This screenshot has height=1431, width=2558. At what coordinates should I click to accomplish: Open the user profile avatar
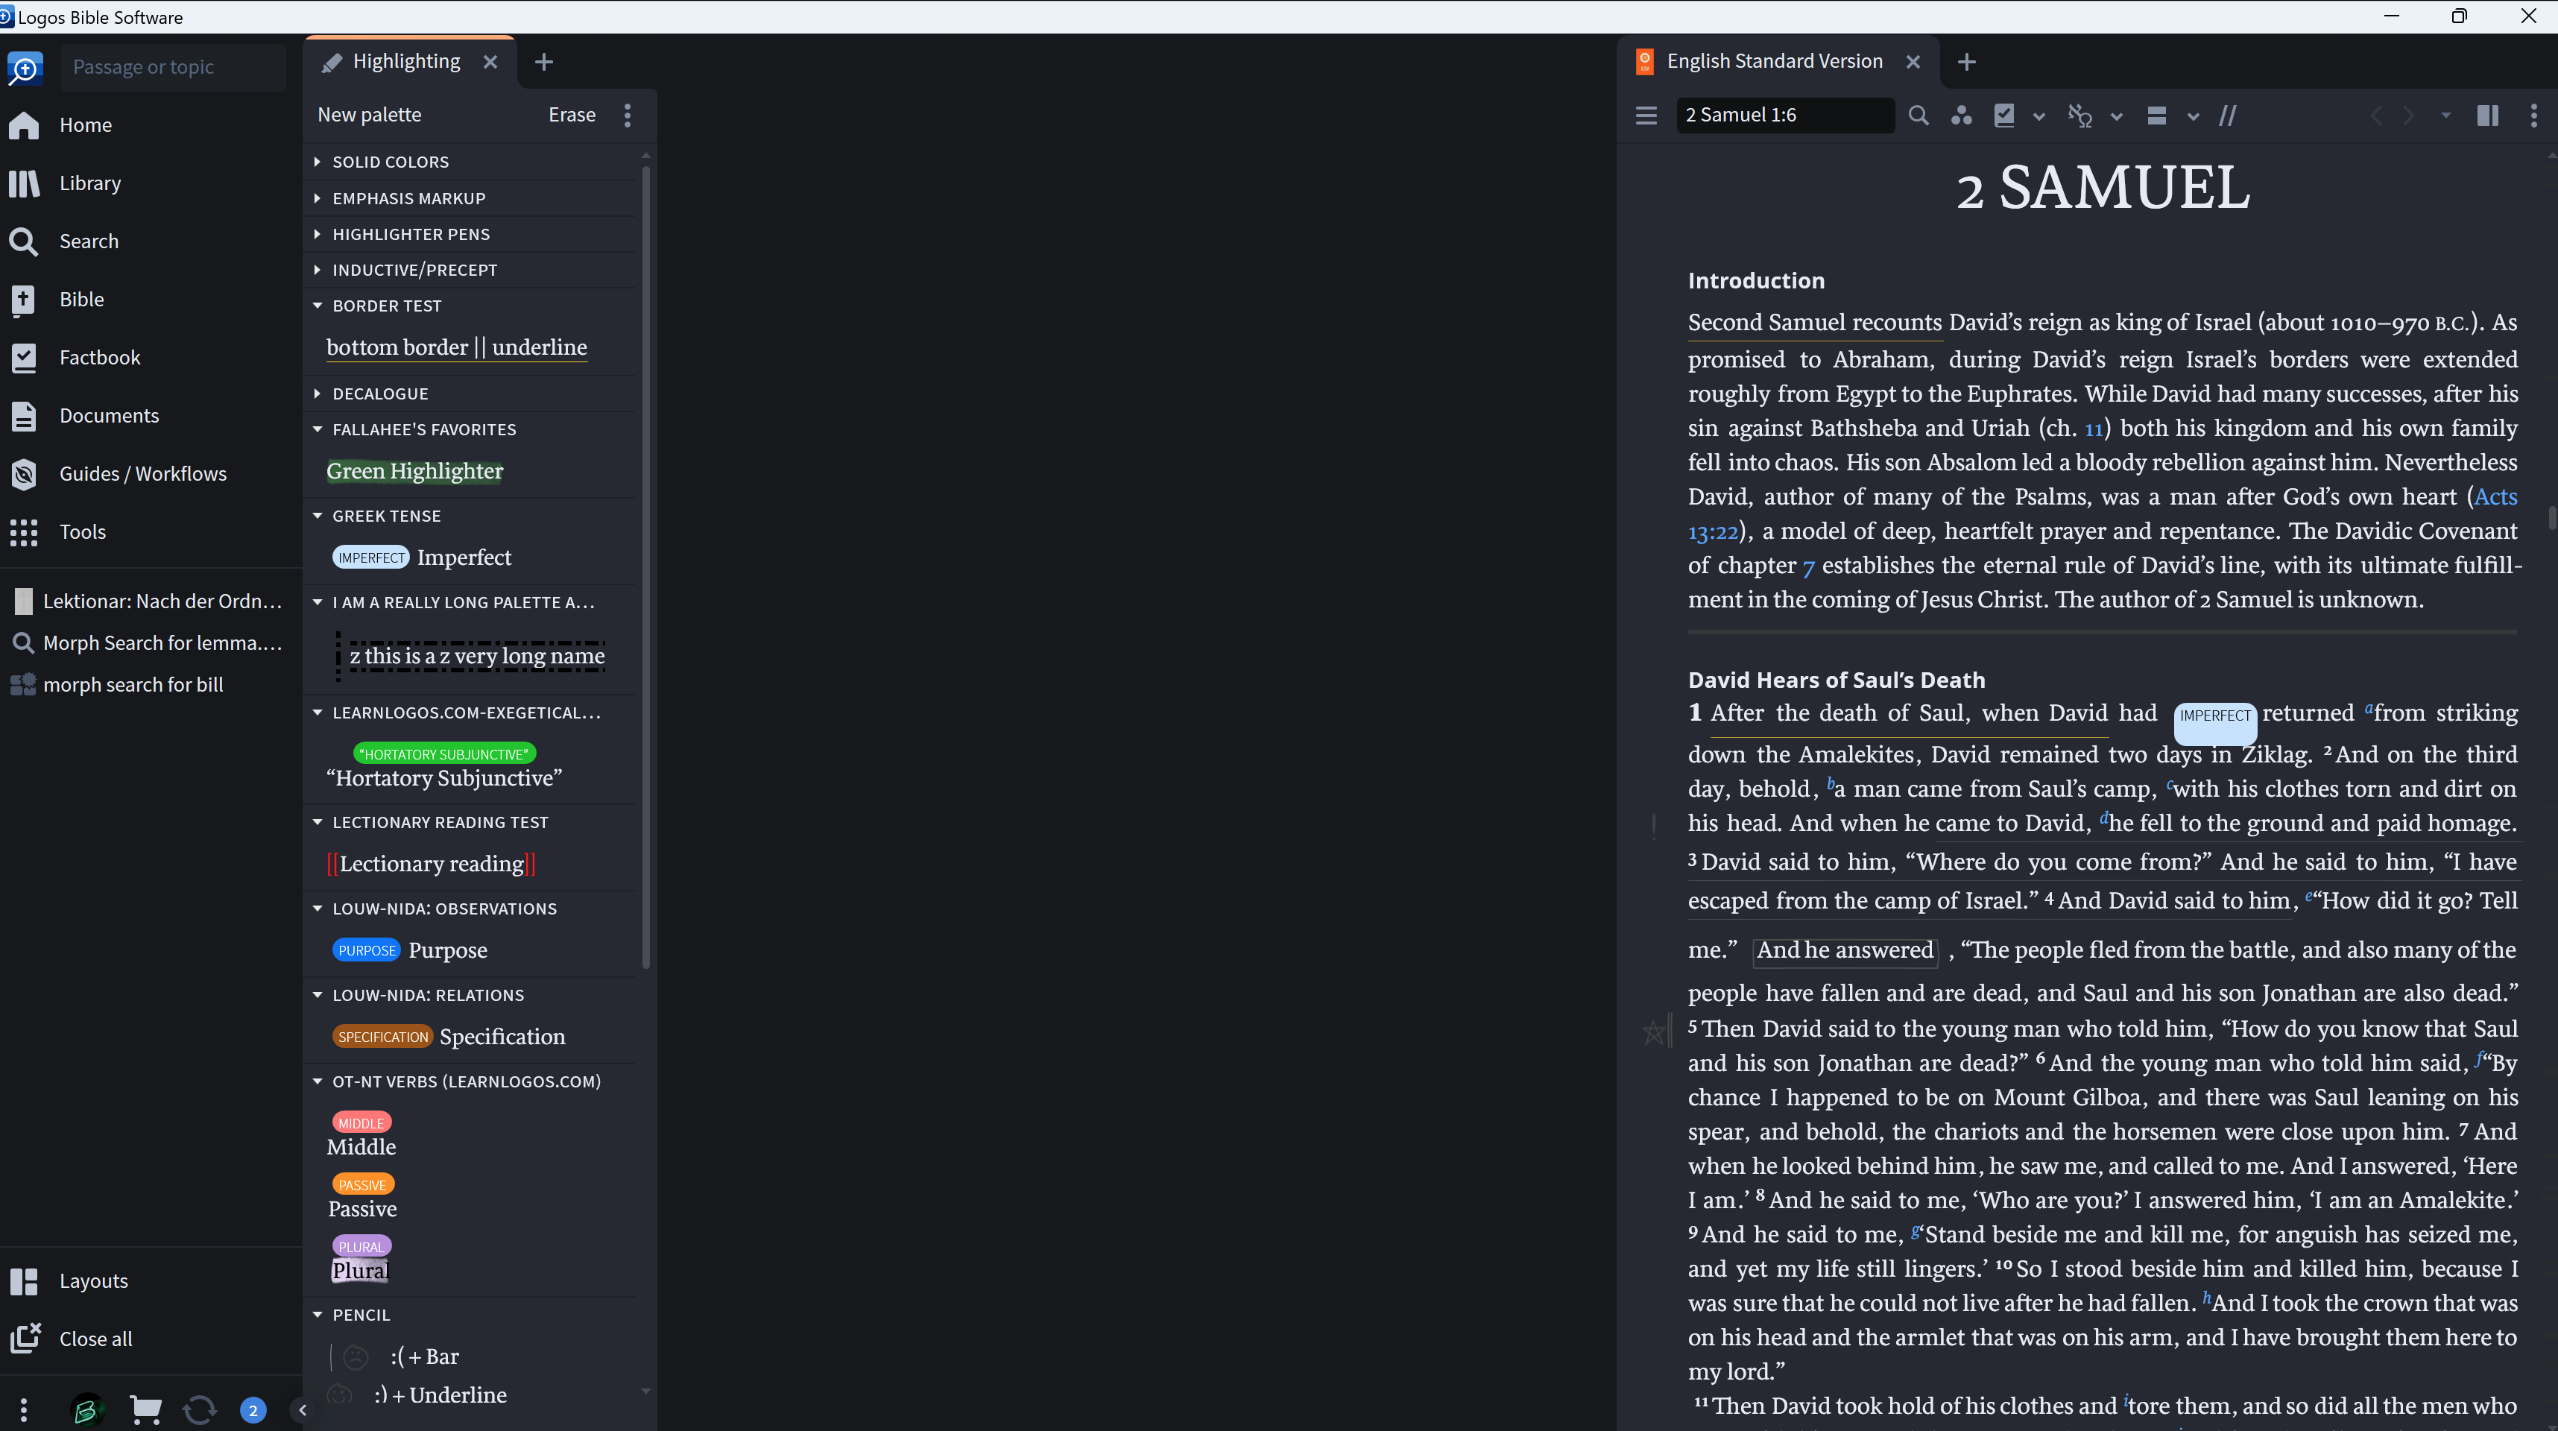point(86,1409)
